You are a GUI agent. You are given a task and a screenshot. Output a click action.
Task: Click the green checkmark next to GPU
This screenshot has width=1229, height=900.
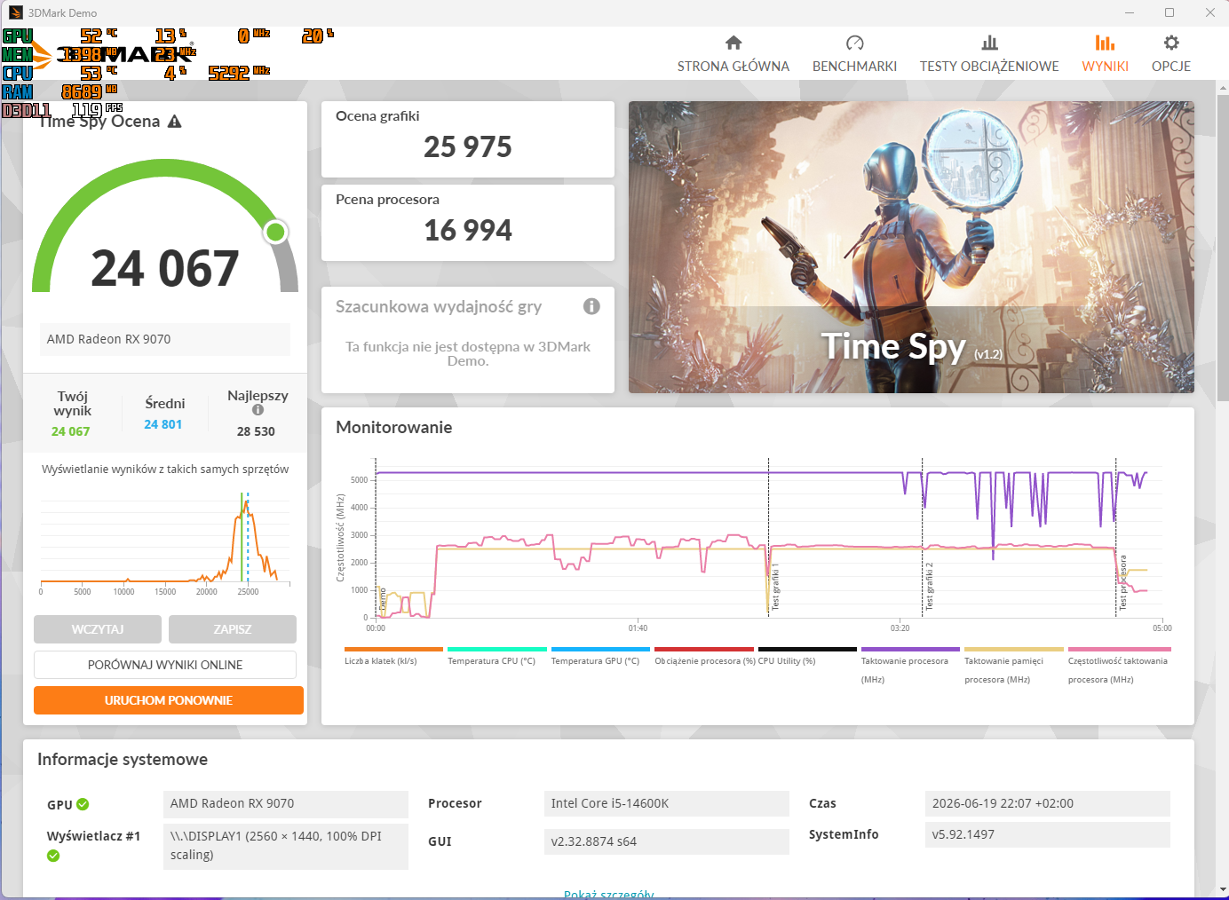[83, 804]
